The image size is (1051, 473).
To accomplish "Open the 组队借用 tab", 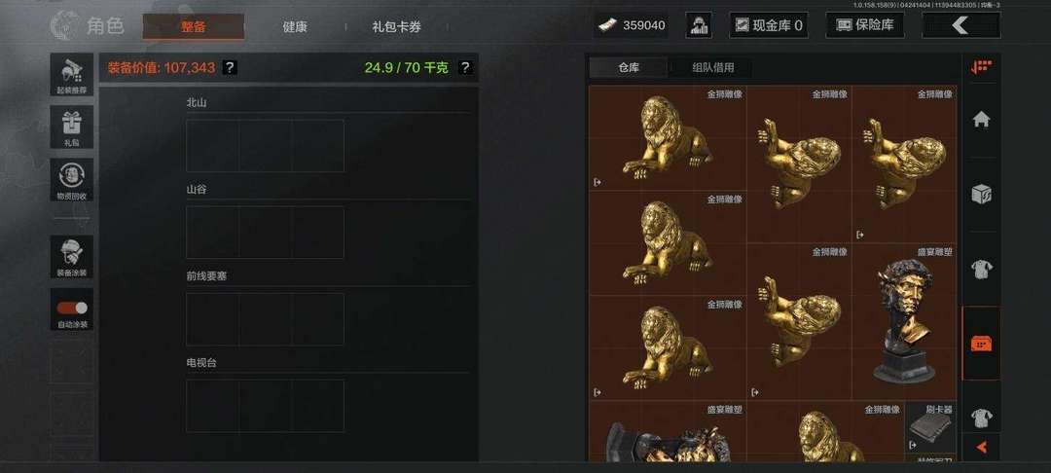I will (x=712, y=68).
